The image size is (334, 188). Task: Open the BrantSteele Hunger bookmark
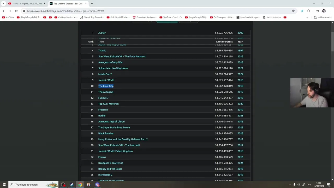click(248, 17)
